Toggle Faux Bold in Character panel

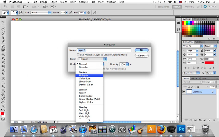185,68
